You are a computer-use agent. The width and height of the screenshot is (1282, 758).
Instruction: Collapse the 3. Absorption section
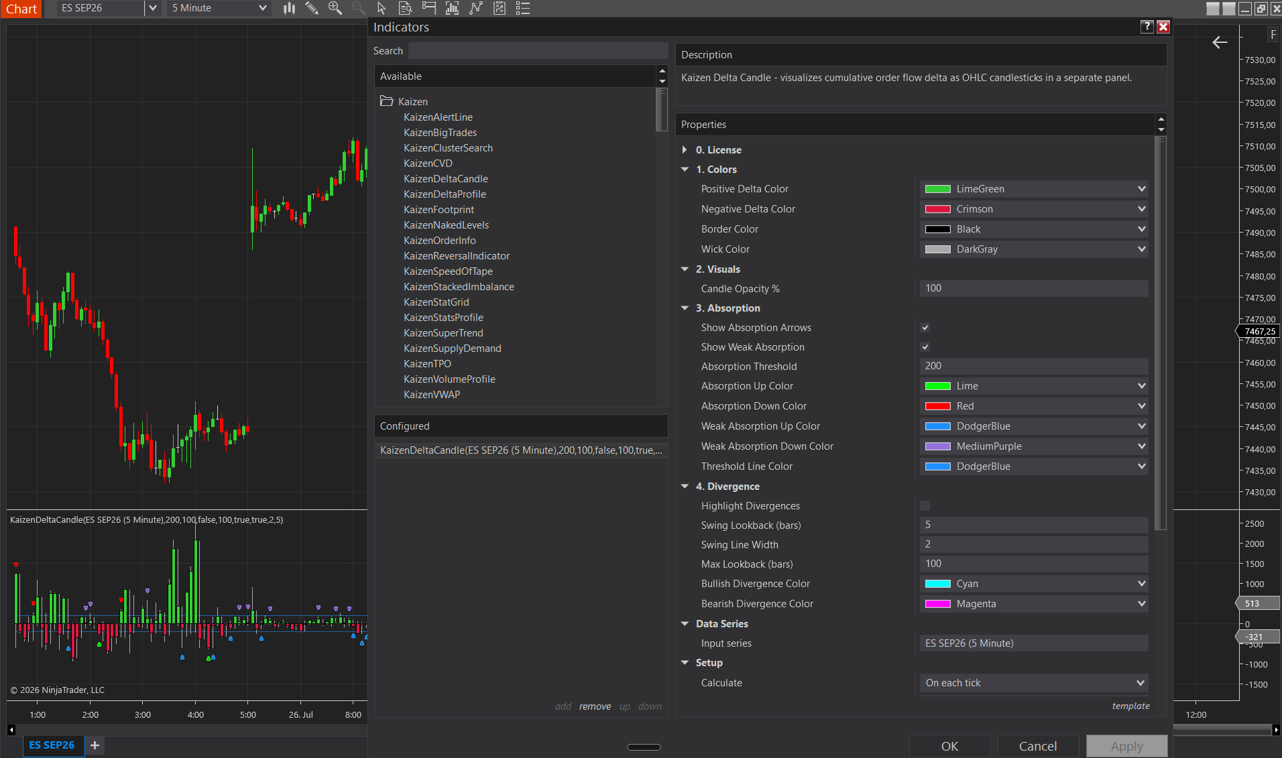tap(685, 308)
